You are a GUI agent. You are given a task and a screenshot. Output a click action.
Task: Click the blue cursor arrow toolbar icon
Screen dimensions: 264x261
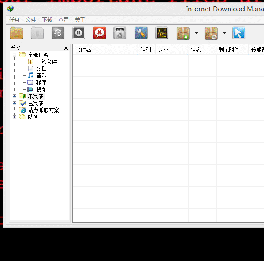click(x=239, y=33)
